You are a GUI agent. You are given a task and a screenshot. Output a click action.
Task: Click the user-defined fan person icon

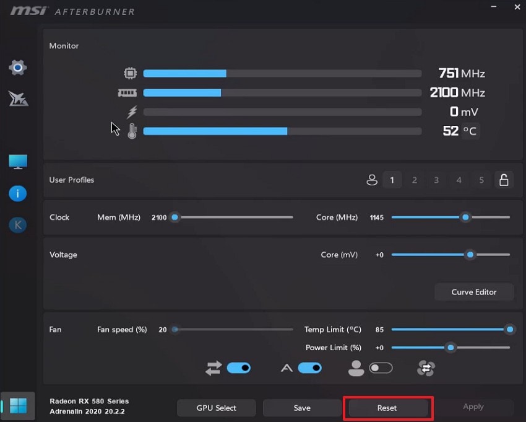[356, 368]
